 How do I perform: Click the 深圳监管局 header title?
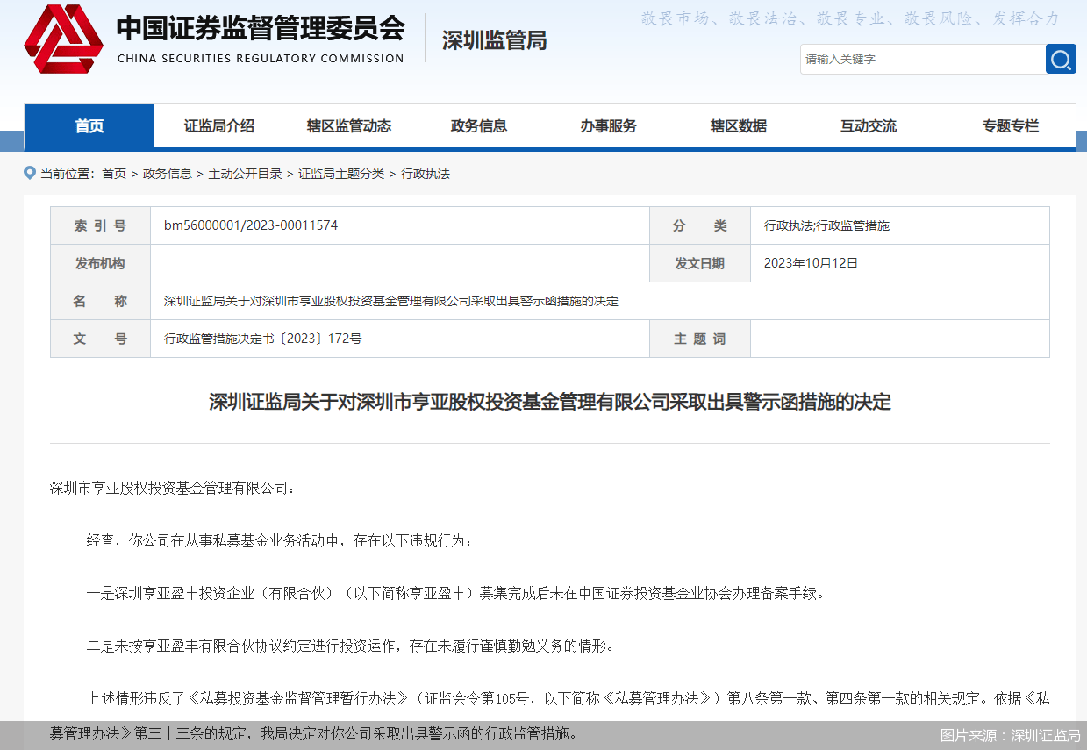(494, 40)
